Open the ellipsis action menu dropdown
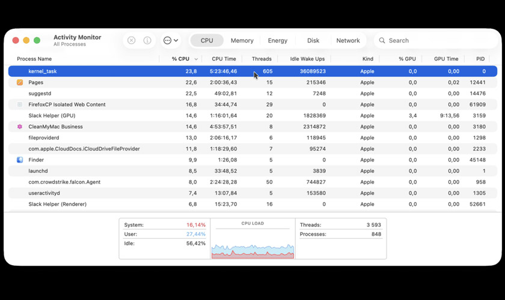 (x=171, y=40)
